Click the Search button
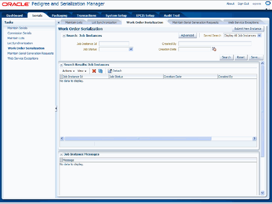The image size is (272, 204). pyautogui.click(x=226, y=57)
